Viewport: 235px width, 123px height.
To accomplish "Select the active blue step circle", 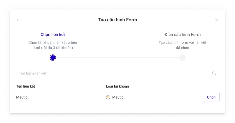I will [53, 58].
